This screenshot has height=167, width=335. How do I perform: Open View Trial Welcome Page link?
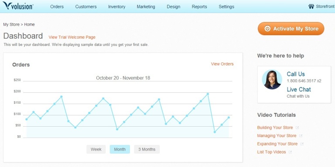(x=72, y=37)
